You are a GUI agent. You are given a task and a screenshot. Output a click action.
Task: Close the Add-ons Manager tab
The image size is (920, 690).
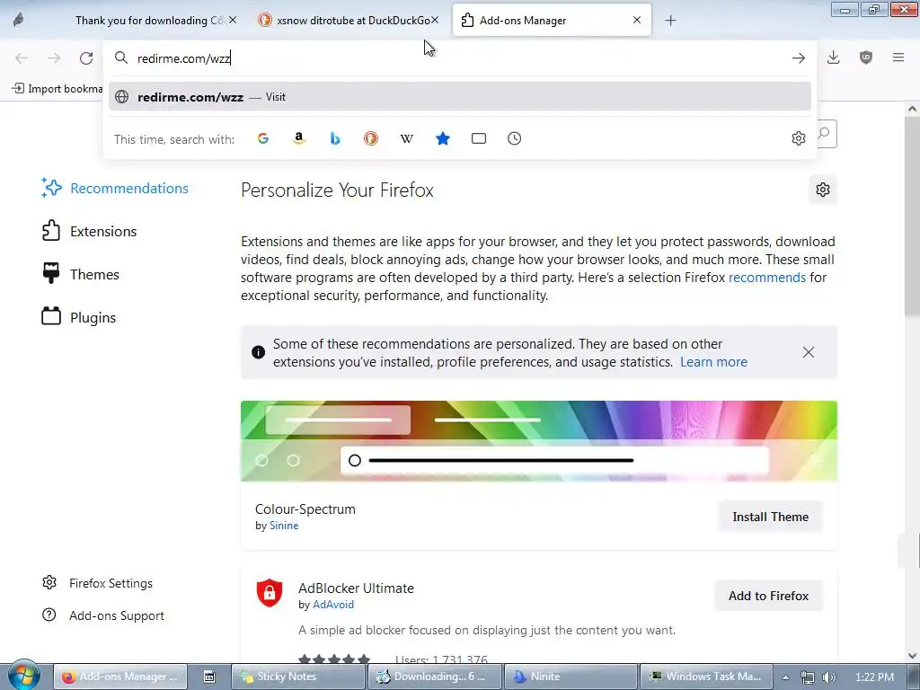coord(637,20)
